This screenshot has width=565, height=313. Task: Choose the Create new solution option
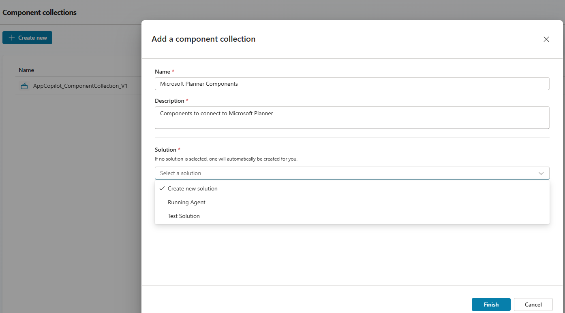pos(193,188)
